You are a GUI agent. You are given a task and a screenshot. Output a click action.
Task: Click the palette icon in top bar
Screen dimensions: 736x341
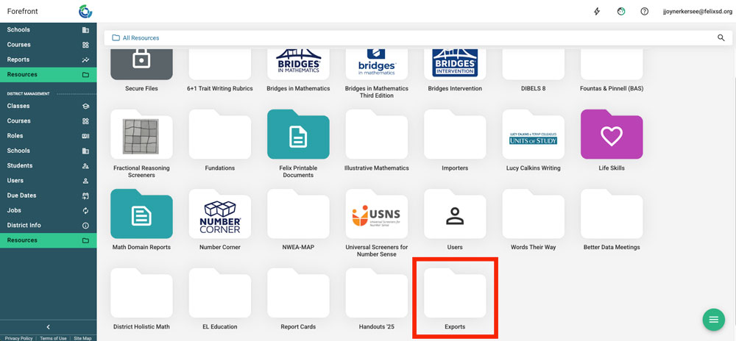pyautogui.click(x=620, y=12)
